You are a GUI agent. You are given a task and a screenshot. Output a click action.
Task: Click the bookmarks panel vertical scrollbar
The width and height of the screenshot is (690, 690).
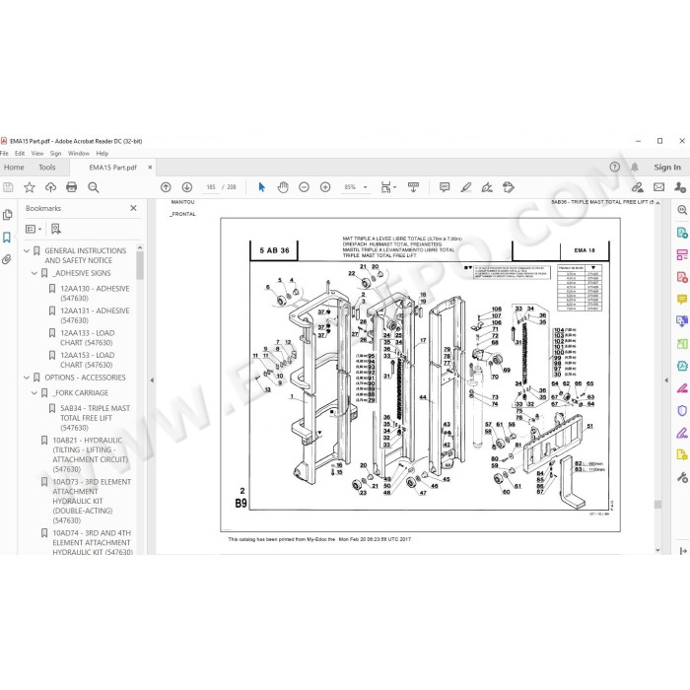pyautogui.click(x=140, y=265)
